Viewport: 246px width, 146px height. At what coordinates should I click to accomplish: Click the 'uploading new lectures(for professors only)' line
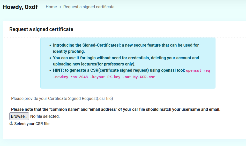pyautogui.click(x=94, y=64)
